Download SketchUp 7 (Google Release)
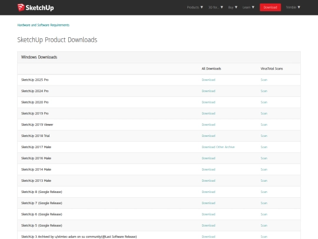The height and width of the screenshot is (239, 318). pyautogui.click(x=208, y=203)
